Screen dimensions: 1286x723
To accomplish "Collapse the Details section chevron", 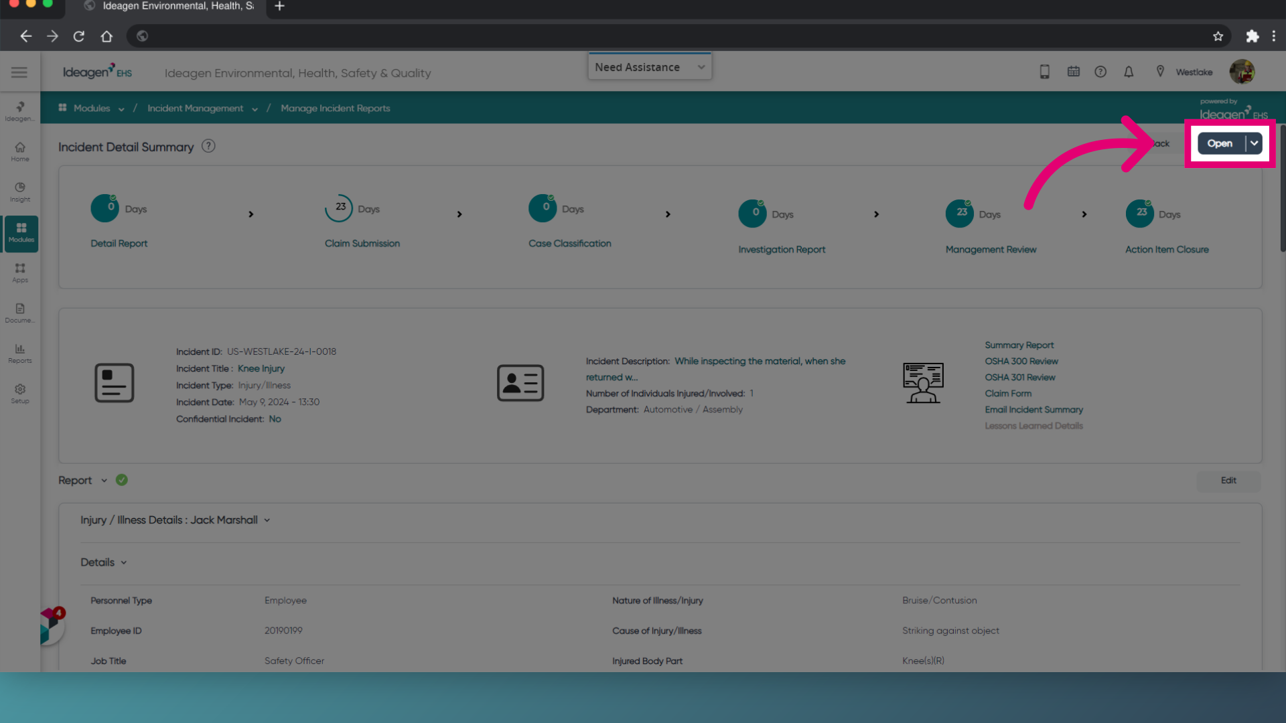I will pyautogui.click(x=124, y=563).
